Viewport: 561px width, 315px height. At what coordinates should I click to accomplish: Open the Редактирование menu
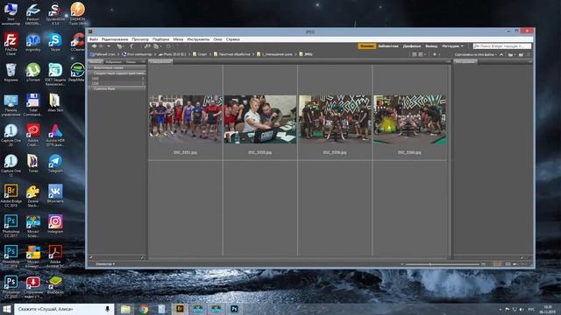[x=115, y=39]
